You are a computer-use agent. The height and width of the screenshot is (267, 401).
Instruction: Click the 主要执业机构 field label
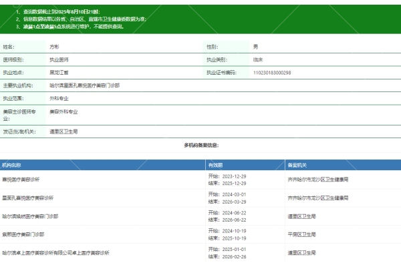pyautogui.click(x=18, y=85)
